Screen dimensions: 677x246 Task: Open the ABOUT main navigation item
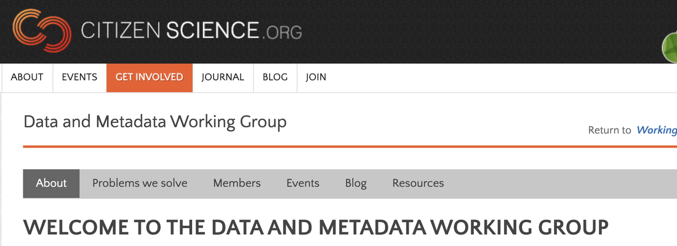point(26,77)
